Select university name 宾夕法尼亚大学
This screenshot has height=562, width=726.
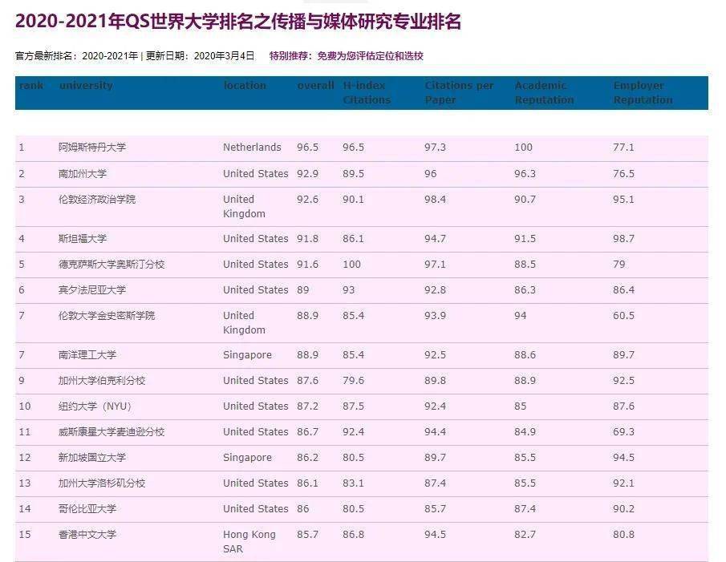pyautogui.click(x=92, y=290)
